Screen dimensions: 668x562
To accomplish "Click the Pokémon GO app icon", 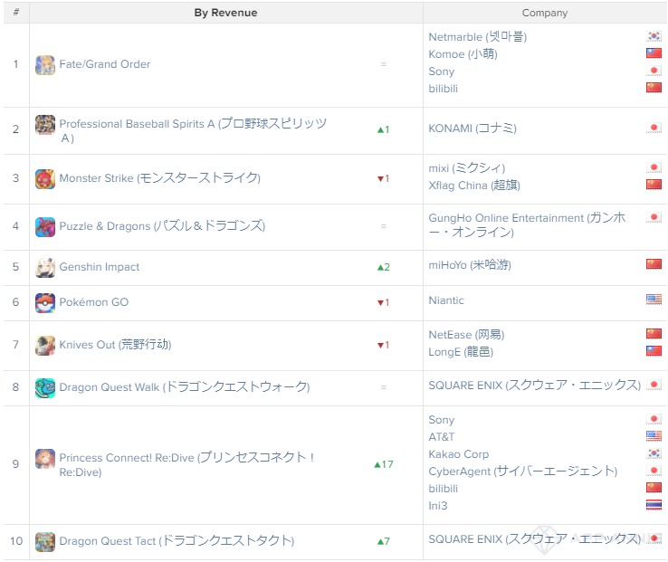I will click(x=44, y=303).
